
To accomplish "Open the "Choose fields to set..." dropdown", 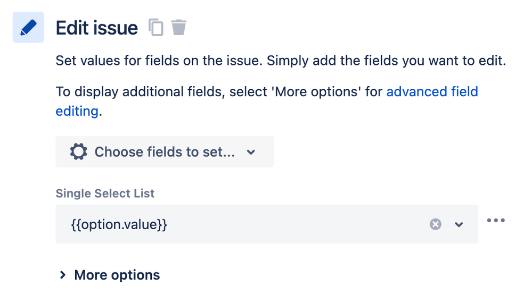I will tap(165, 152).
